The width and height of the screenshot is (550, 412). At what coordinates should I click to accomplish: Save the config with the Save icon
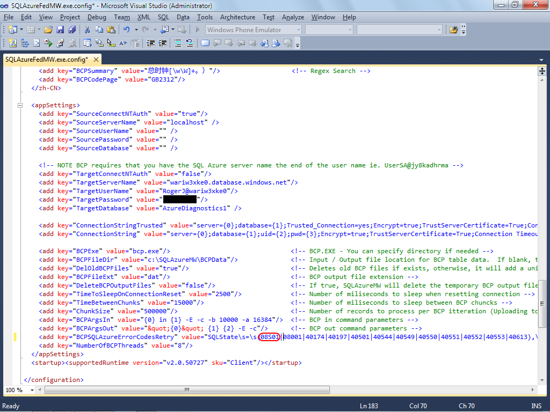[x=60, y=30]
